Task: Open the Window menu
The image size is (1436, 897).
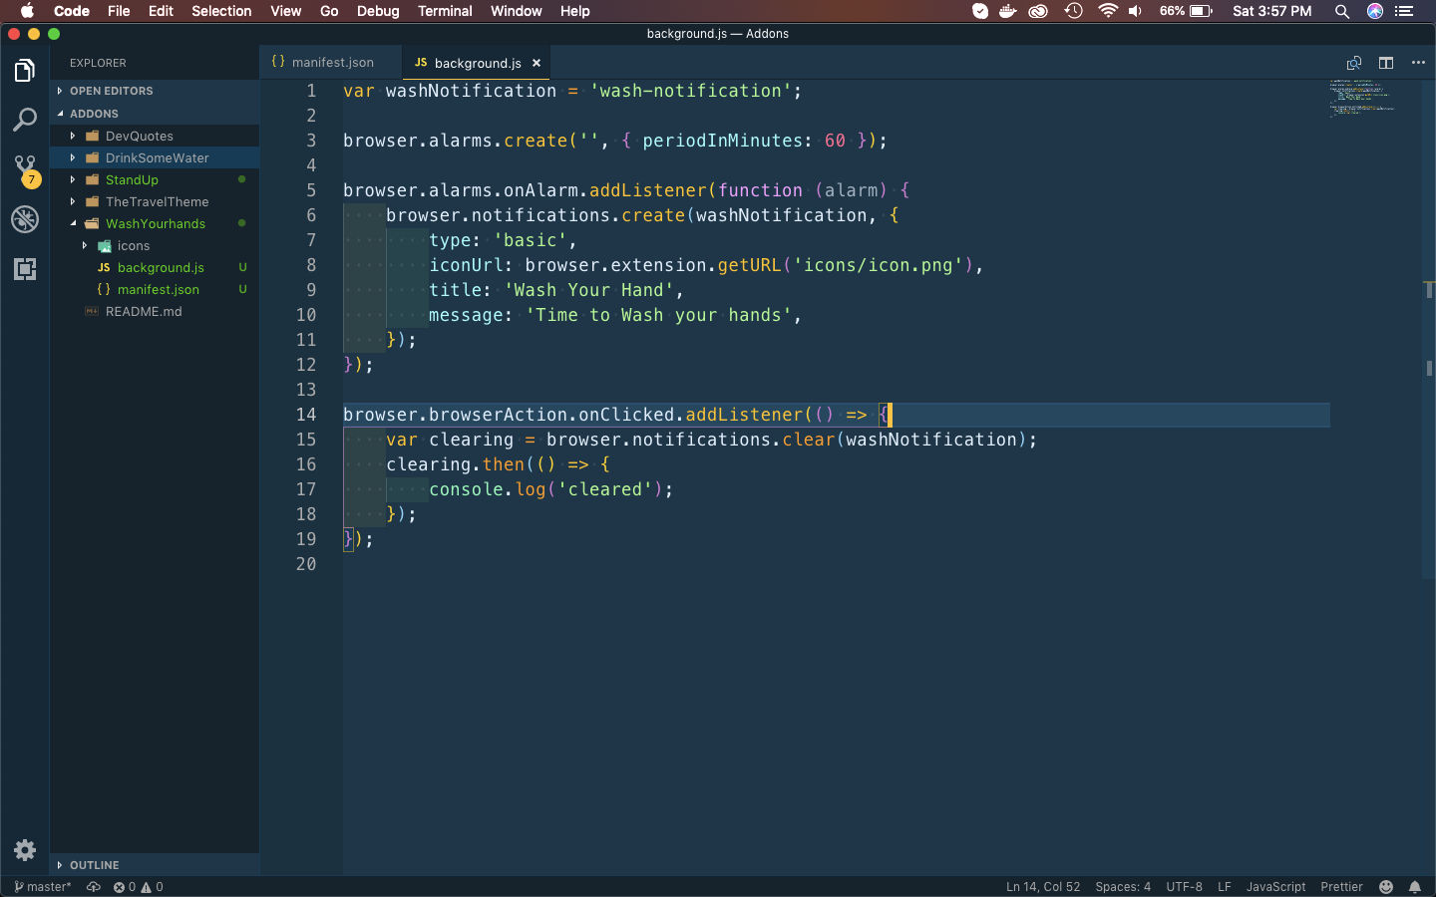Action: pos(516,11)
